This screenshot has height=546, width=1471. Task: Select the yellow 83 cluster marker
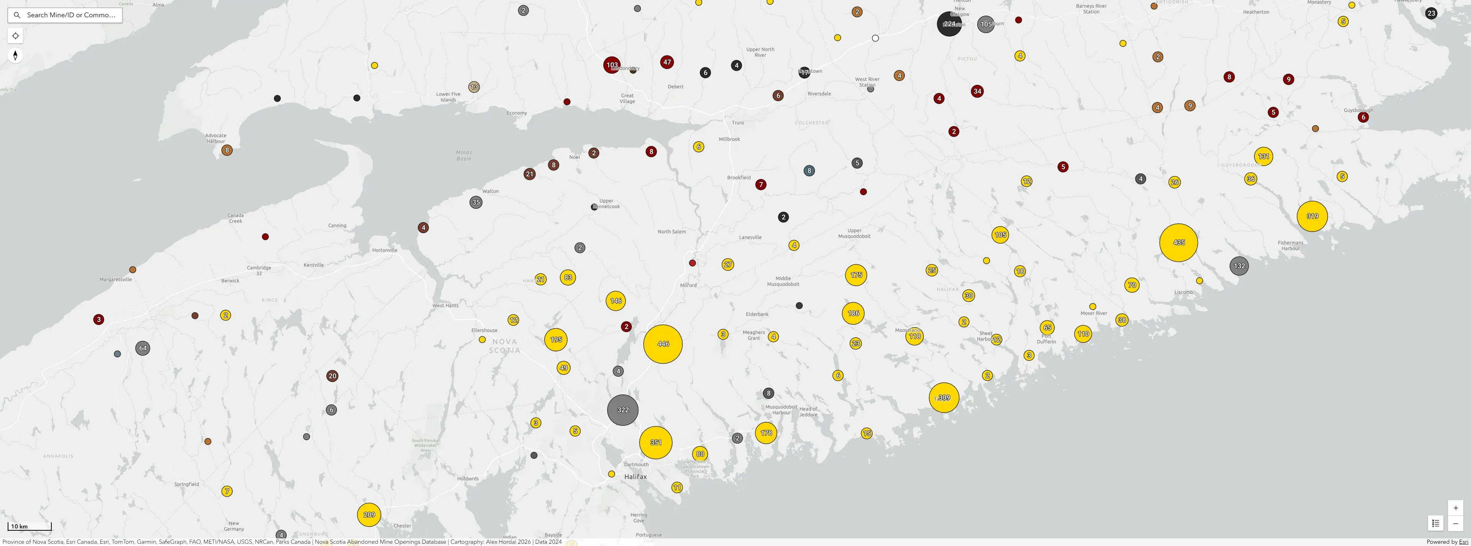pyautogui.click(x=568, y=277)
